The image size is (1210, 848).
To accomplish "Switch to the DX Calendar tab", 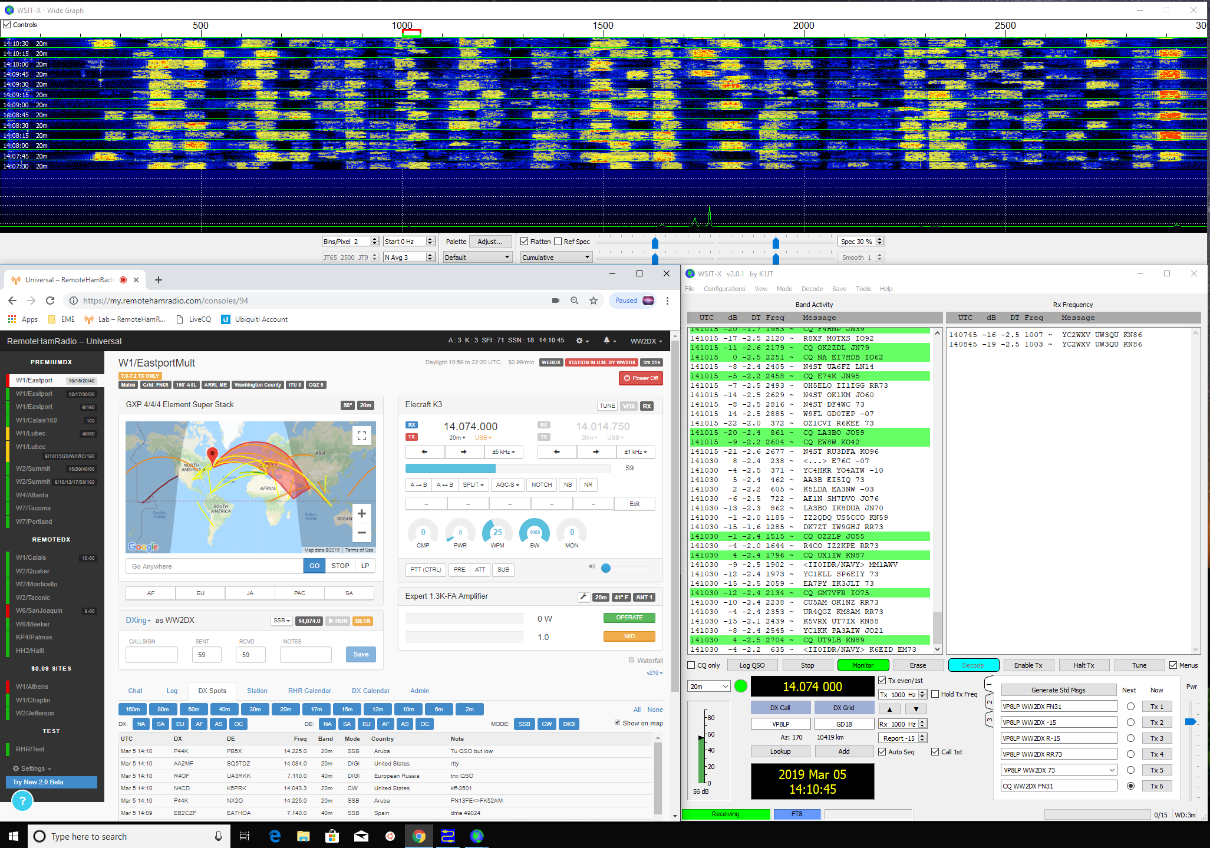I will [x=371, y=691].
